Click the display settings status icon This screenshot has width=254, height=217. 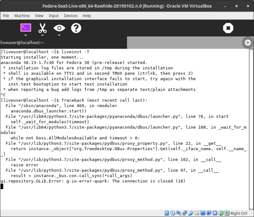pos(203,213)
